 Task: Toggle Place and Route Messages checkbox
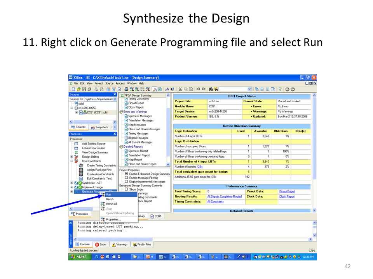coord(126,129)
